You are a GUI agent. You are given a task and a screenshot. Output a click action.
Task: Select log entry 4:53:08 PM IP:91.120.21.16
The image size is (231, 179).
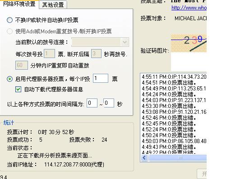(174, 112)
